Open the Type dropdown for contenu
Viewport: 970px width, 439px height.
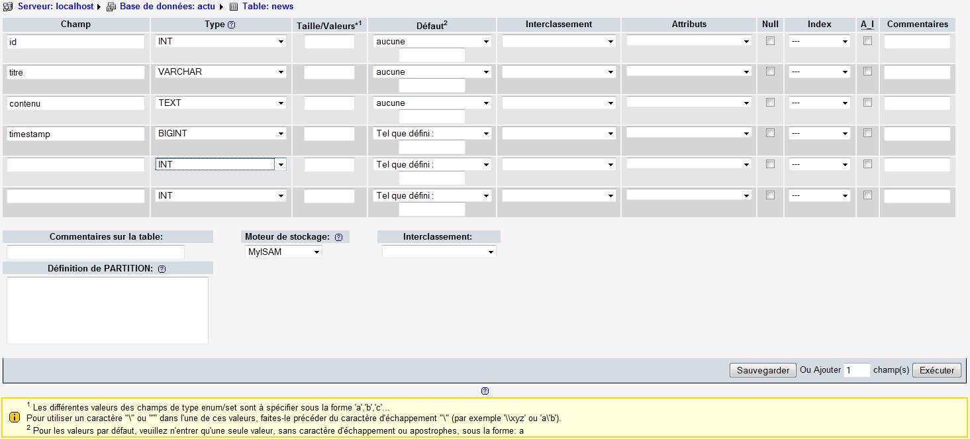[x=220, y=103]
